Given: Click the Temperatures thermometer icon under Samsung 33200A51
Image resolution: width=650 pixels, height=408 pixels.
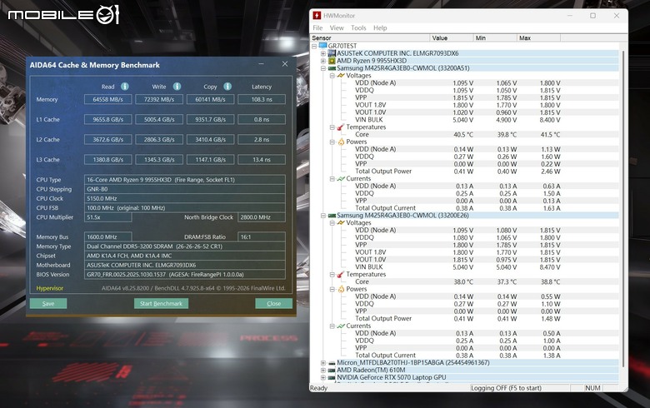Looking at the screenshot, I should coord(341,127).
